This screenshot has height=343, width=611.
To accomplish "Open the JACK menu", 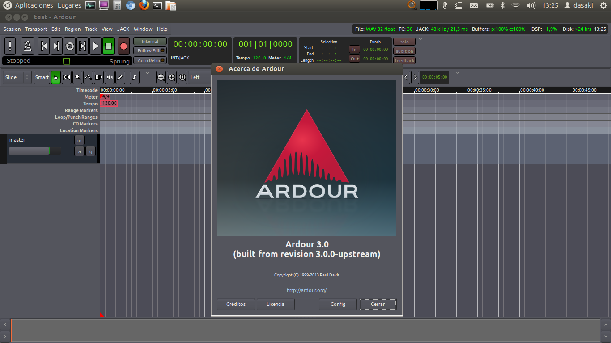I will [x=123, y=29].
